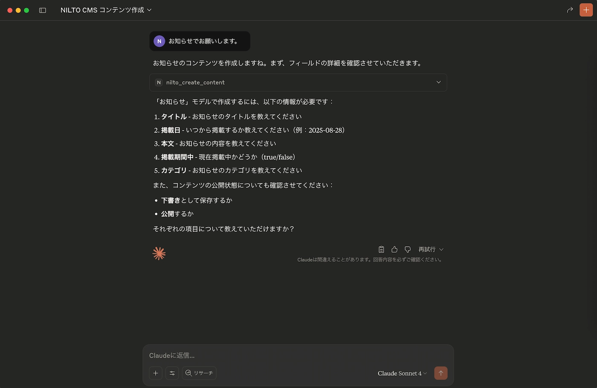Click the orange Claude starburst logo
Image resolution: width=597 pixels, height=388 pixels.
(159, 254)
